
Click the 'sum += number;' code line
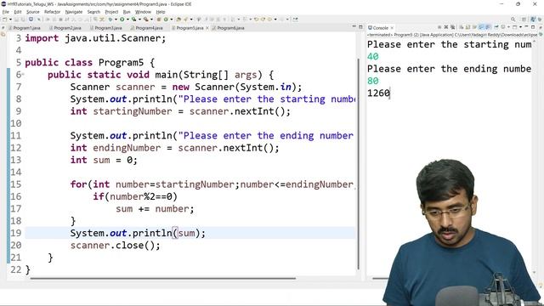coord(155,209)
